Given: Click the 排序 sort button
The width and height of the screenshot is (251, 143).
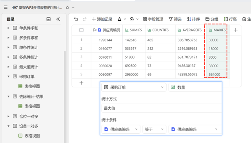Looking at the screenshot, I should tap(193, 19).
